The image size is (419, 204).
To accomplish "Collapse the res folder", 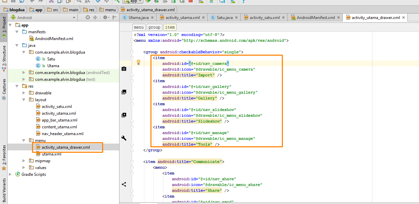I will (x=17, y=86).
